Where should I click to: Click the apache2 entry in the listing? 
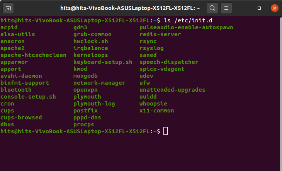12,48
